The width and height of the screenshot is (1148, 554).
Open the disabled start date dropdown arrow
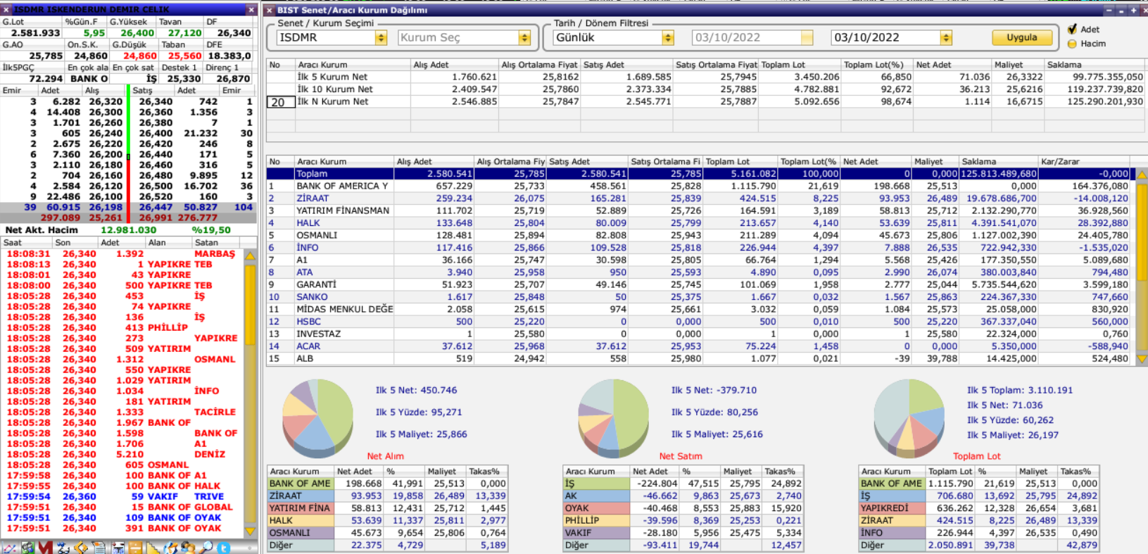click(x=807, y=37)
